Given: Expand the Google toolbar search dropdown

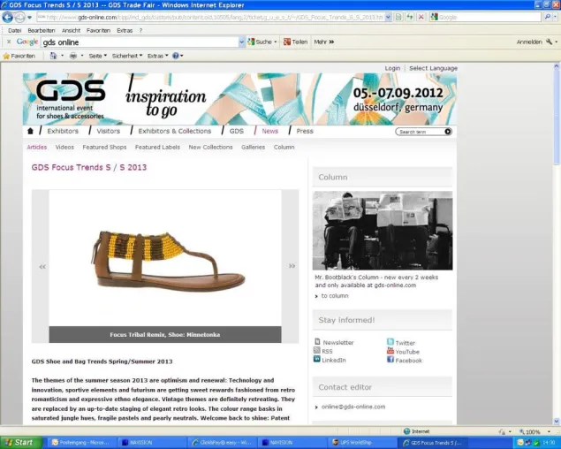Looking at the screenshot, I should (x=241, y=42).
